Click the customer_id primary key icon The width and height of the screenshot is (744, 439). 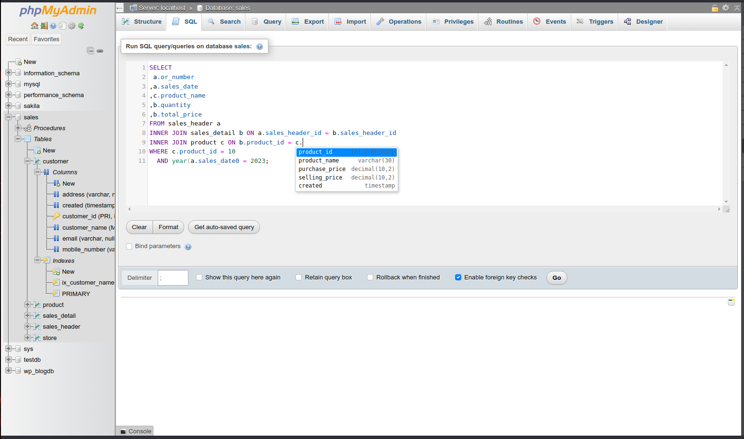coord(56,216)
